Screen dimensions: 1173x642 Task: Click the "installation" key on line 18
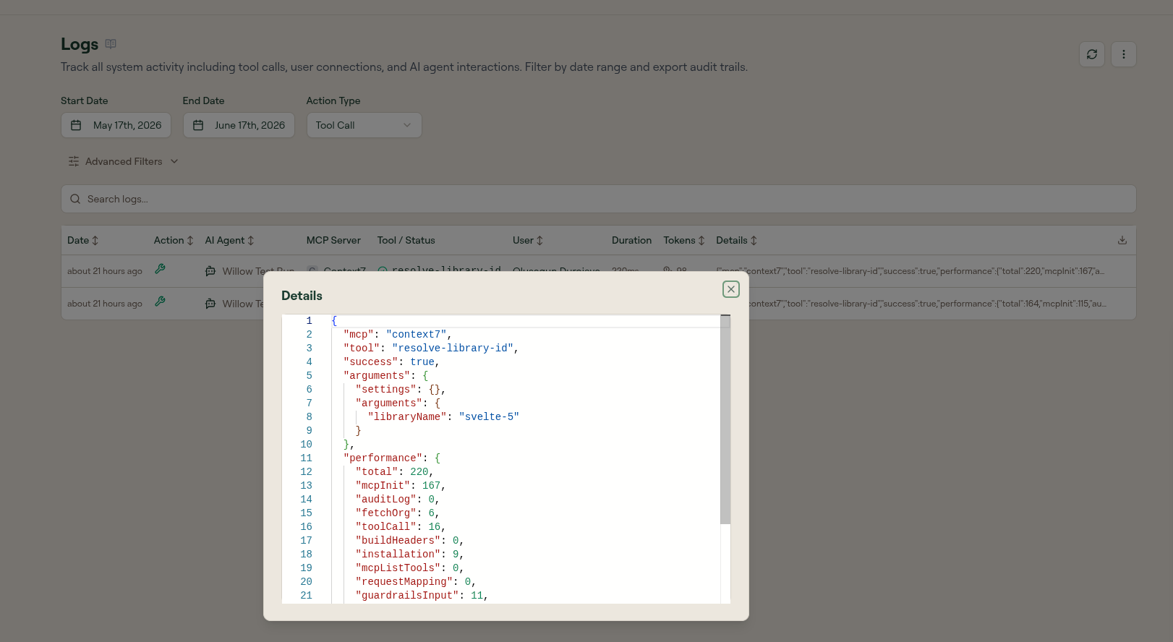click(x=398, y=554)
